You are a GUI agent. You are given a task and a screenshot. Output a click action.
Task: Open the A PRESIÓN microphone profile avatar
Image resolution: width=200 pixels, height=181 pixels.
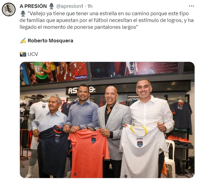tap(9, 9)
